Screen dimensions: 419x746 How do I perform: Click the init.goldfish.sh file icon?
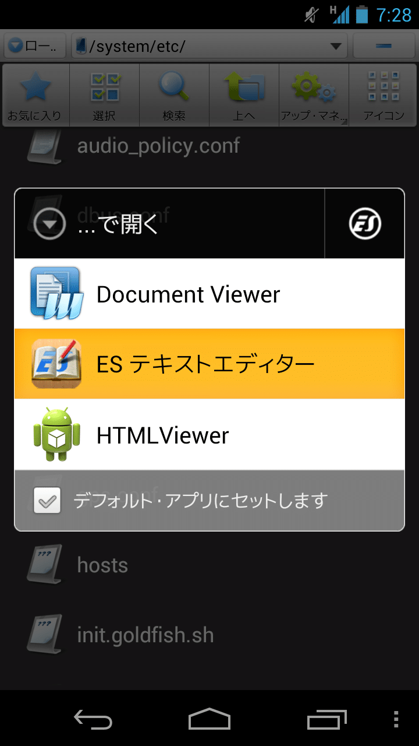click(44, 634)
